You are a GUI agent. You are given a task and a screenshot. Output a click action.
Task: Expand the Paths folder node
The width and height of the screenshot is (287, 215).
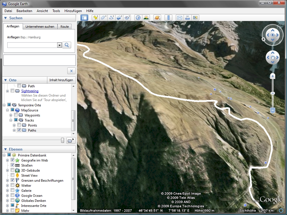point(14,130)
